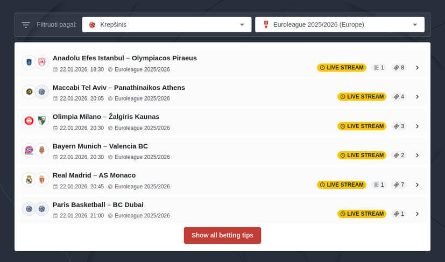Click LIVE STREAM badge for Olimpia Milano

tap(362, 126)
